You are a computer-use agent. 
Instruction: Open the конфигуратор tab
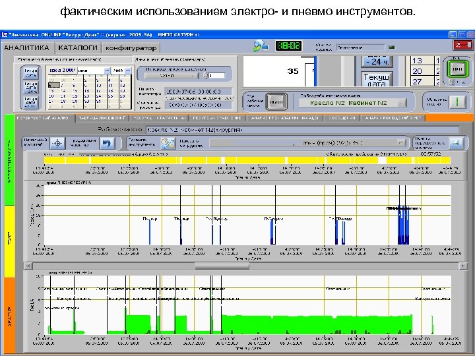coord(131,48)
